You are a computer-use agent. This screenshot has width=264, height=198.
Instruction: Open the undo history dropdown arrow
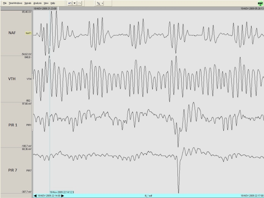coord(75,3)
